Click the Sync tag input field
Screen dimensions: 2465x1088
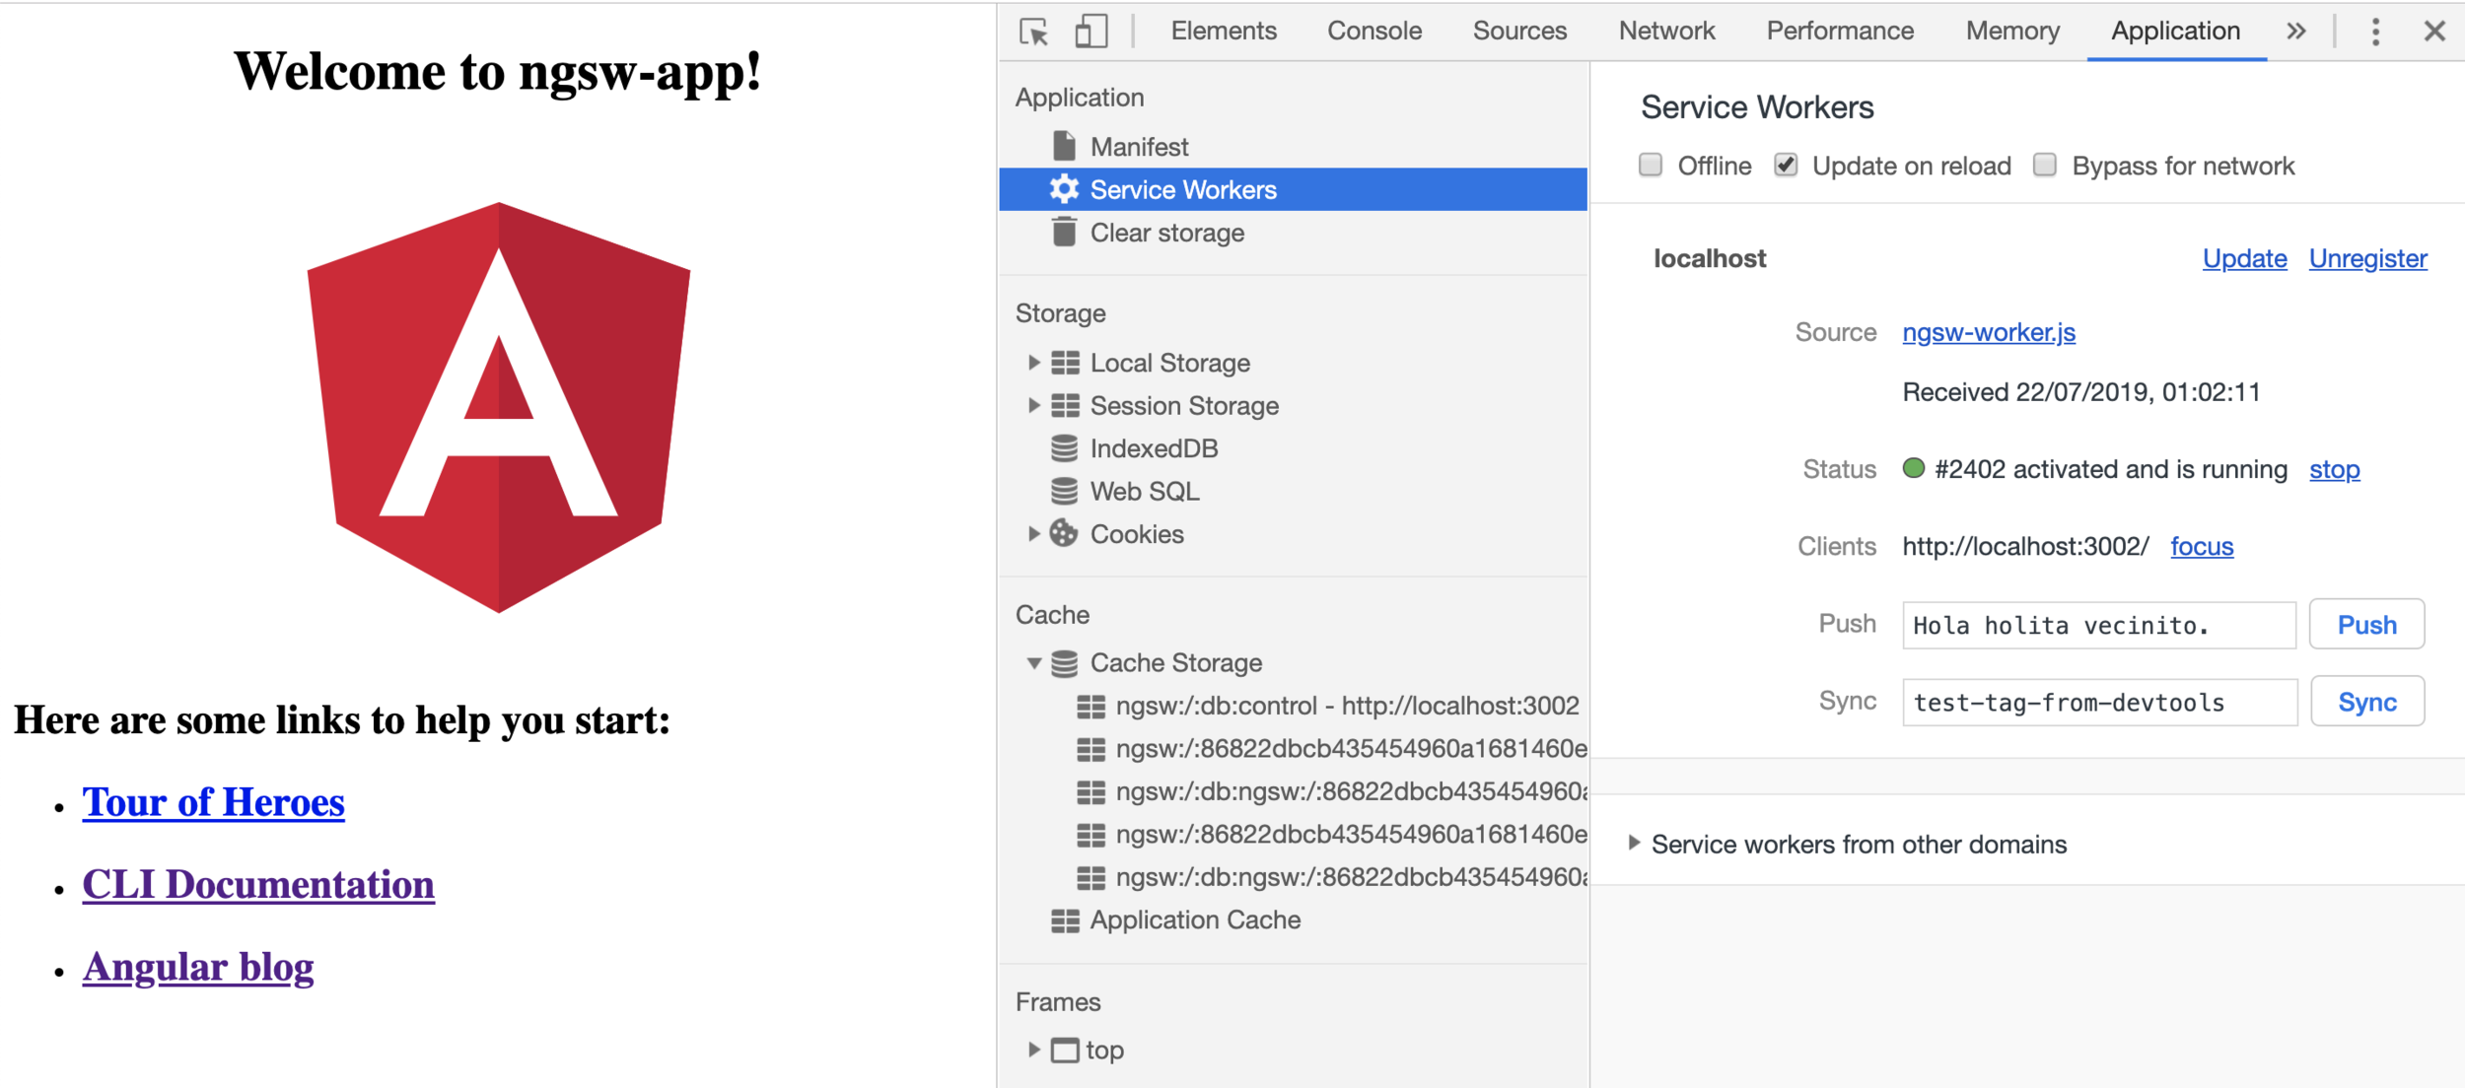pos(2098,703)
